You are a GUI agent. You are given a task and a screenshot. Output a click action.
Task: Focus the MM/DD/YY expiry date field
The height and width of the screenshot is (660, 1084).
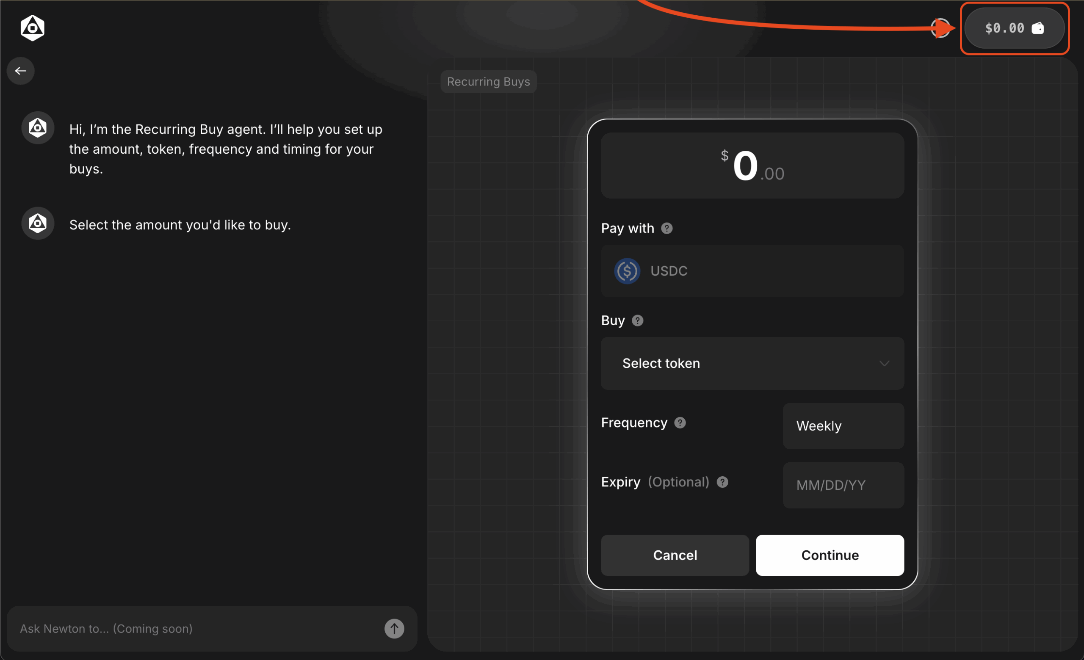[x=843, y=485]
